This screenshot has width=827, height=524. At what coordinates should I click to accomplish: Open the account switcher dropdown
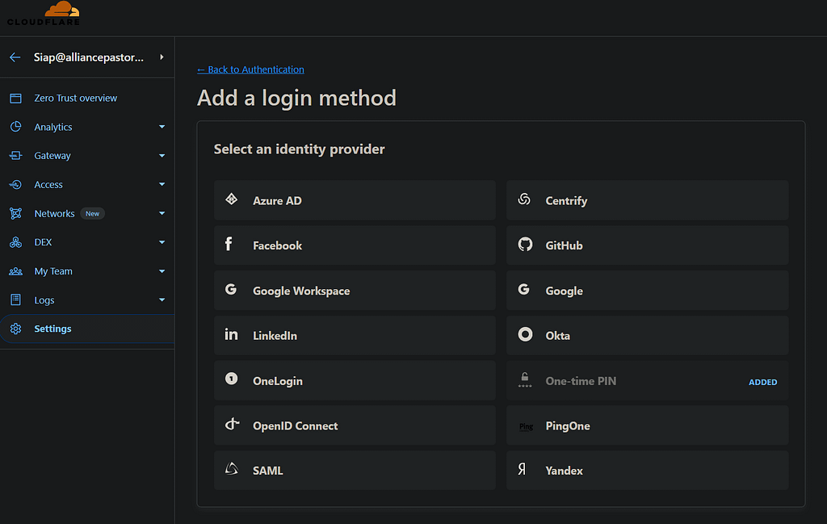point(162,57)
